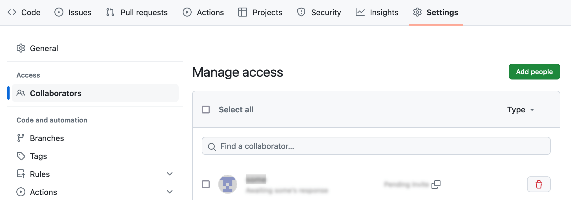The image size is (571, 200).
Task: Click the Actions play icon
Action: (187, 12)
